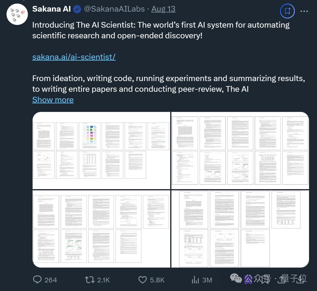Click the WeChat watermark icon at bottom right
Viewport: 317px width, 291px height.
[236, 279]
